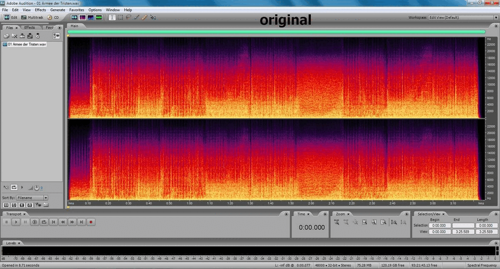
Task: Click Go to End transport button
Action: click(82, 222)
